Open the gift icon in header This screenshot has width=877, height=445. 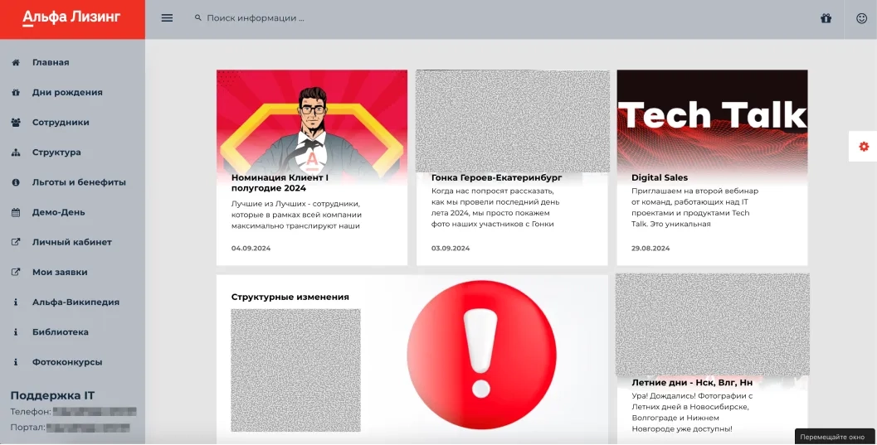tap(826, 18)
